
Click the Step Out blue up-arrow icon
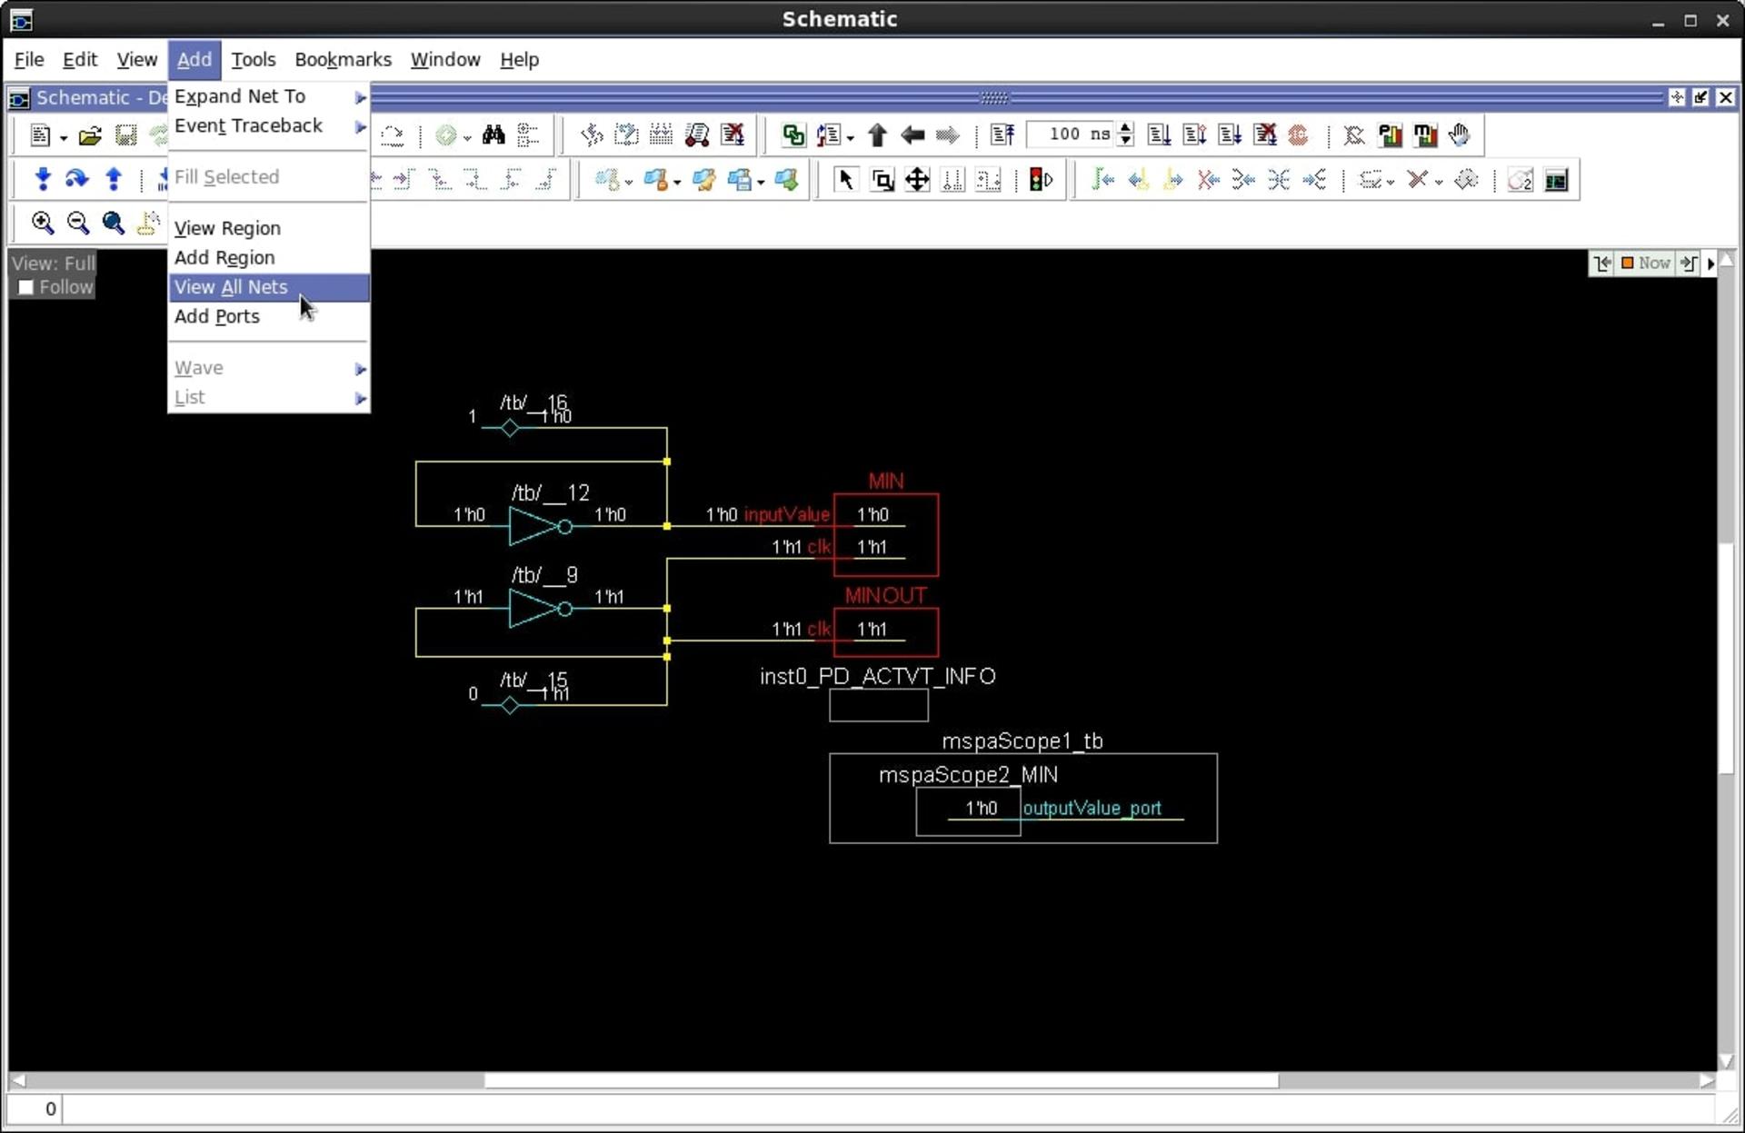click(114, 179)
